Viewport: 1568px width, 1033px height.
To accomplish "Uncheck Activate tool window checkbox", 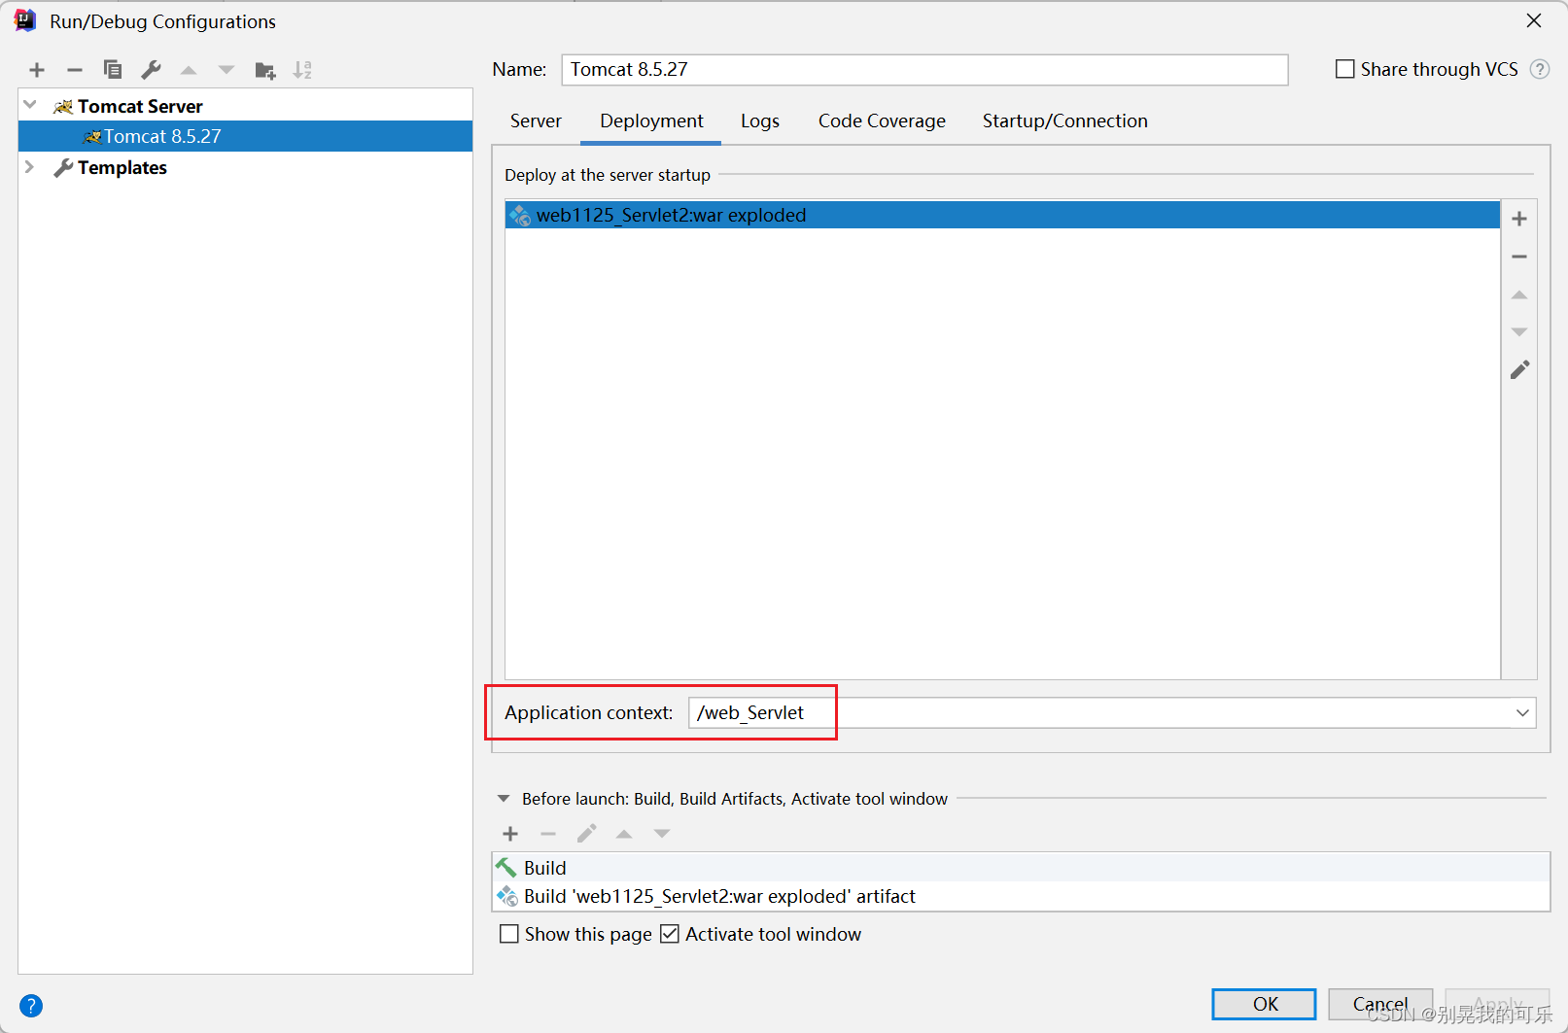I will coord(669,934).
